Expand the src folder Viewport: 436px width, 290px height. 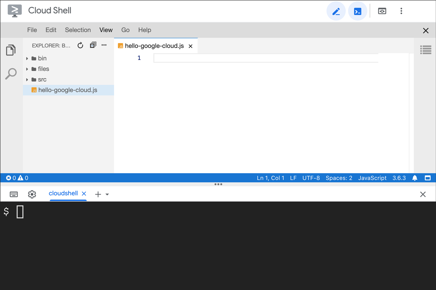coord(42,79)
